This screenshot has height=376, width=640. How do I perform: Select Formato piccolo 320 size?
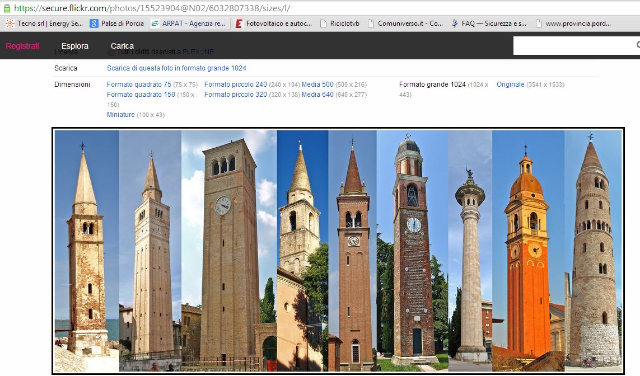coord(236,95)
